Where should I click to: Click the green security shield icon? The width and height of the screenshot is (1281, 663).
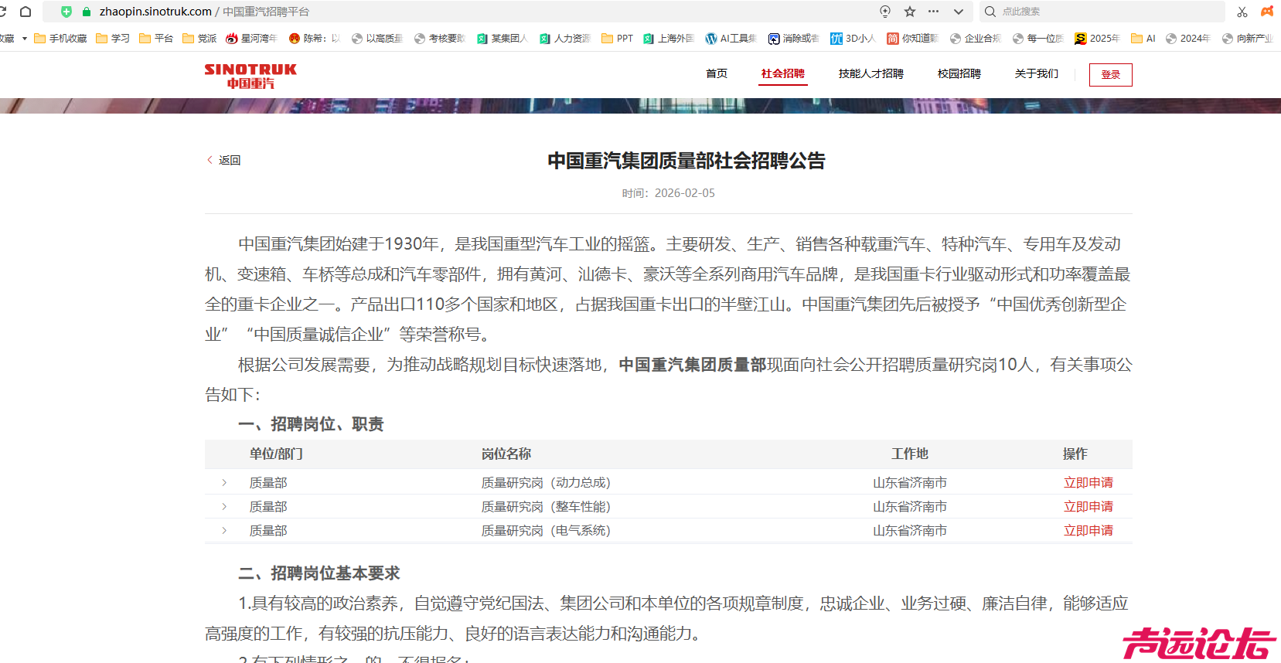point(66,12)
